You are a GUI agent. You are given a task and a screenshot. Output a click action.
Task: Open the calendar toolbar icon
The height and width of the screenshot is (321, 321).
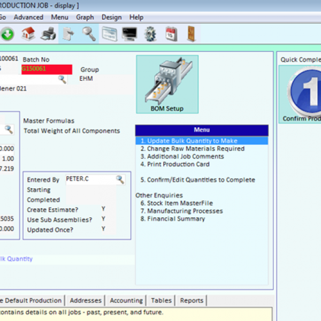[171, 34]
